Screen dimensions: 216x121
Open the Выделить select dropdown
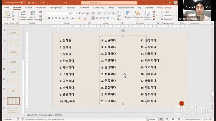[x=167, y=19]
